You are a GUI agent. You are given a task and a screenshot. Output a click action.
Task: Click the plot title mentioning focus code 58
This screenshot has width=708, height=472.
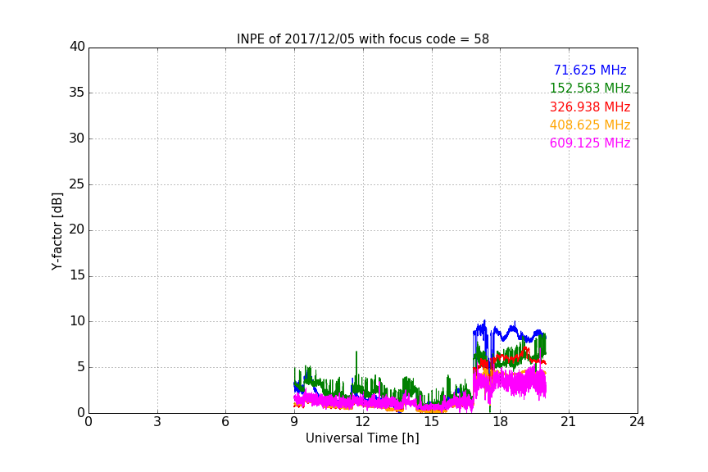[x=362, y=39]
